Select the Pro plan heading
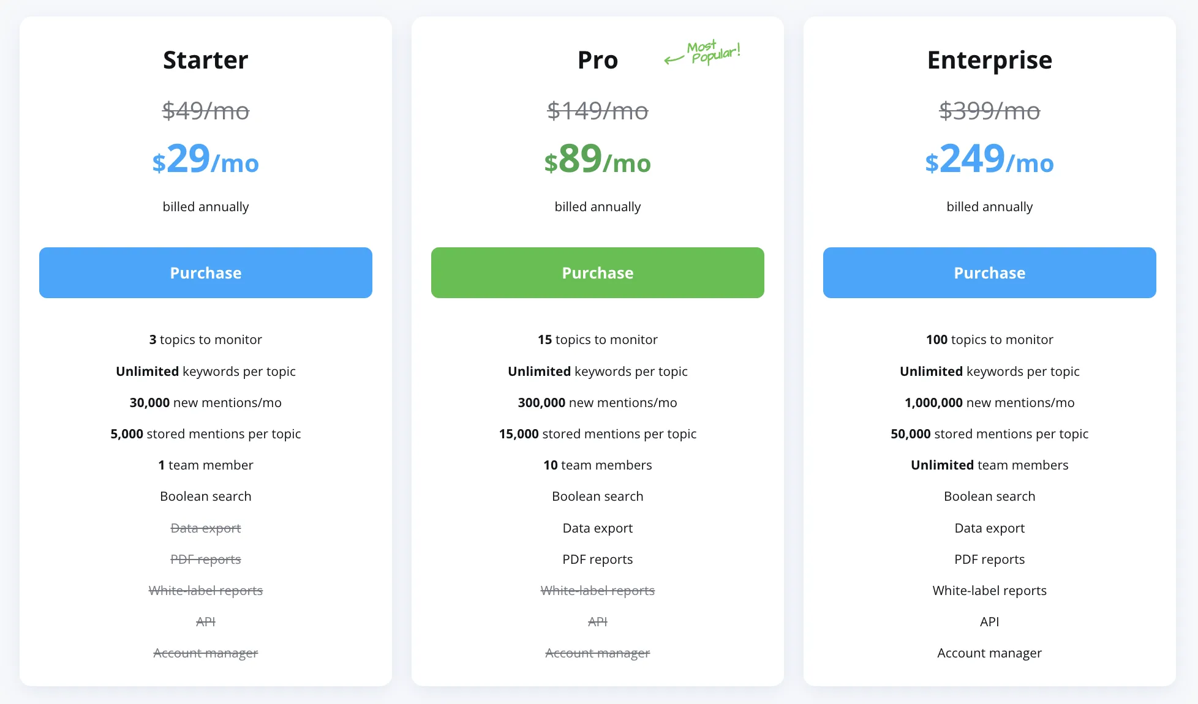The height and width of the screenshot is (704, 1198). point(597,59)
